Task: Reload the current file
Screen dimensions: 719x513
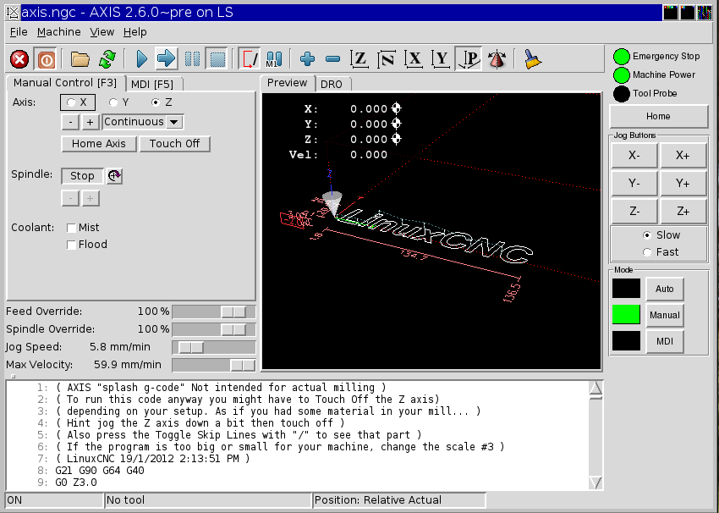Action: (107, 59)
